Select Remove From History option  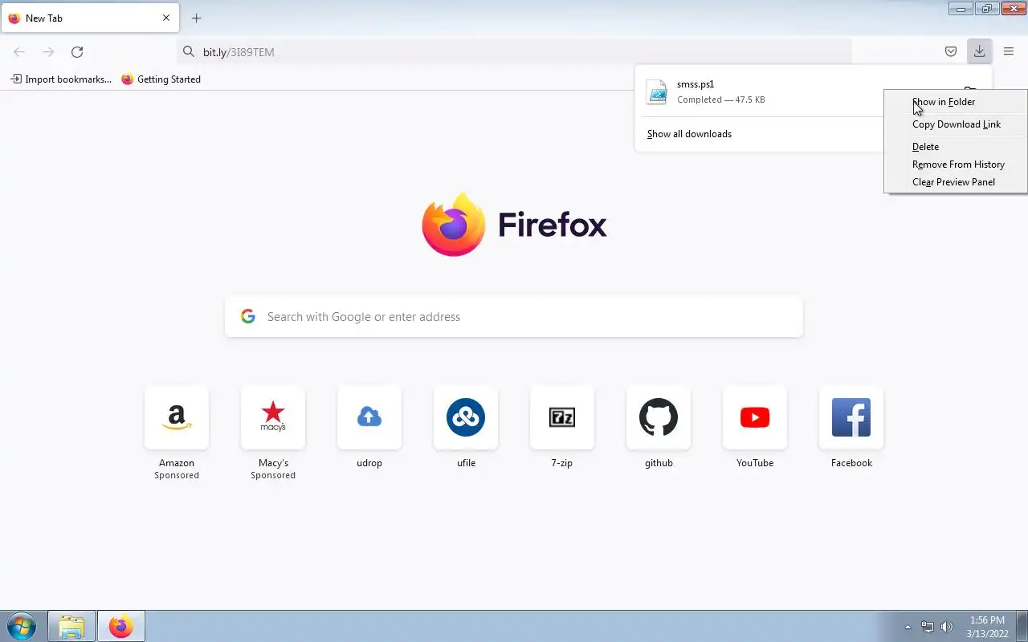955,165
